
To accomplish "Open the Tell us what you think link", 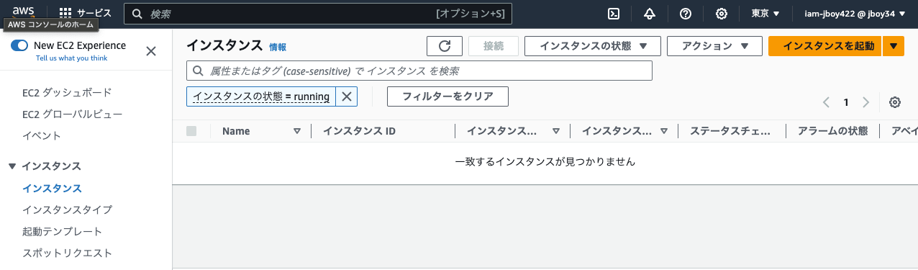I will click(71, 58).
